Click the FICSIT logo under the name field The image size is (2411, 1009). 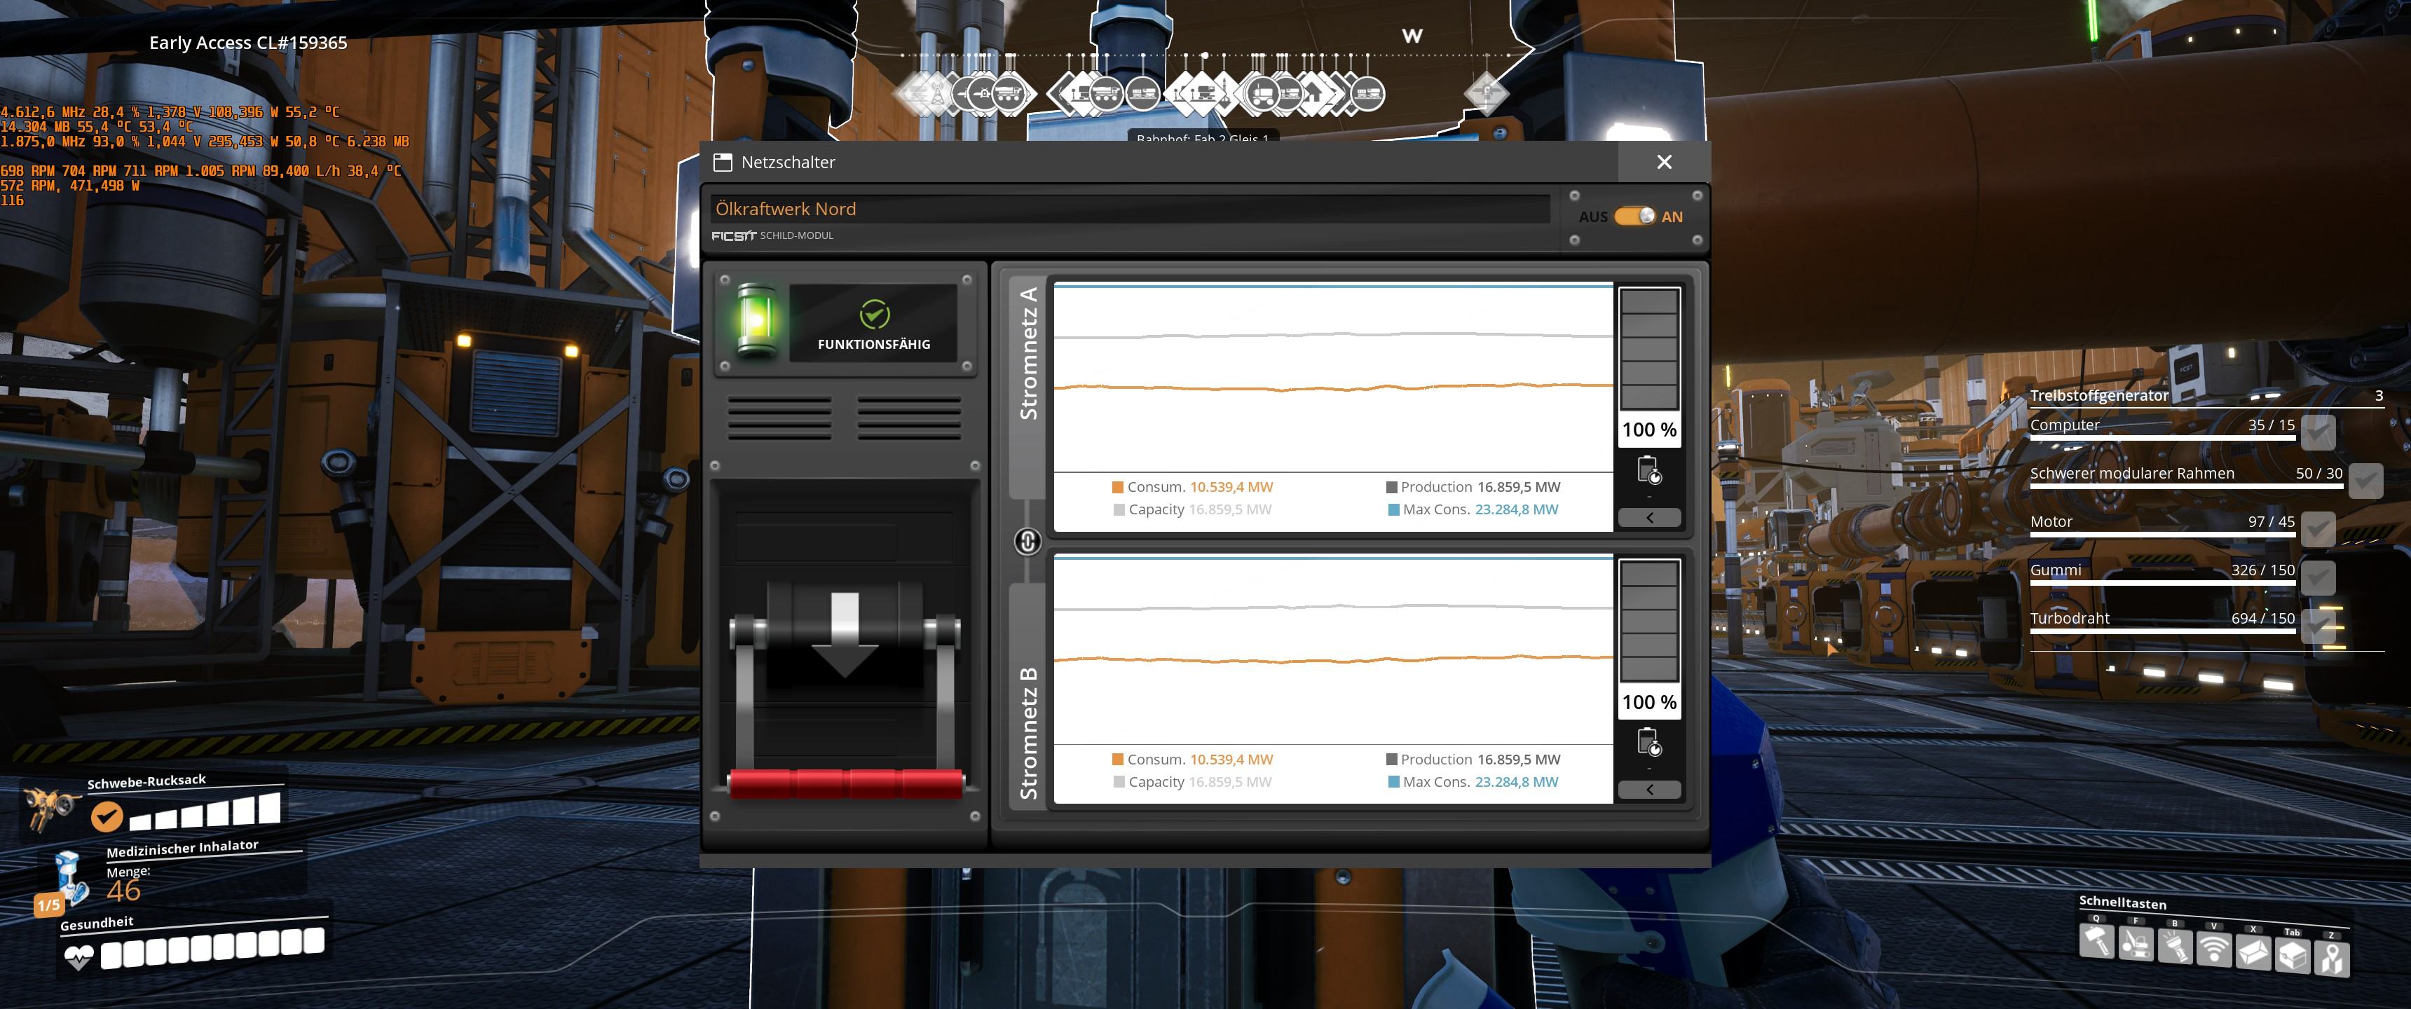coord(733,236)
